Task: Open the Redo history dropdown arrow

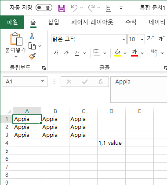Action: coord(99,8)
